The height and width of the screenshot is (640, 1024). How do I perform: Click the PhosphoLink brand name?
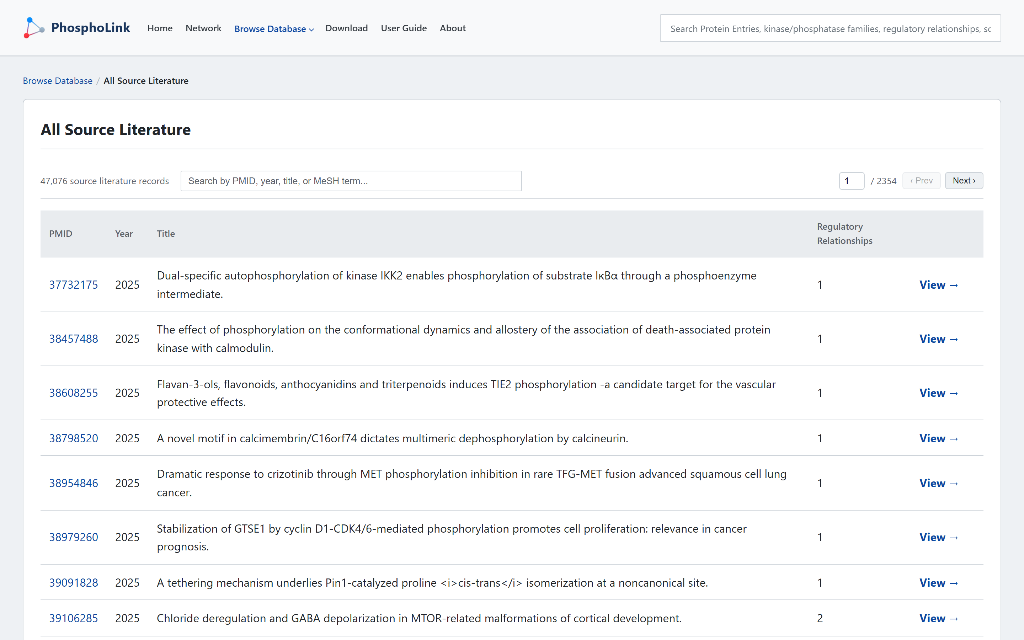[x=91, y=28]
